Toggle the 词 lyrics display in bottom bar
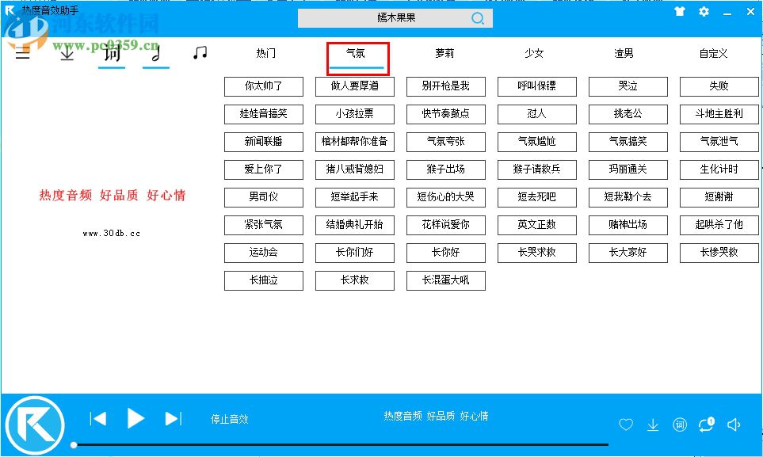The width and height of the screenshot is (763, 457). point(679,425)
